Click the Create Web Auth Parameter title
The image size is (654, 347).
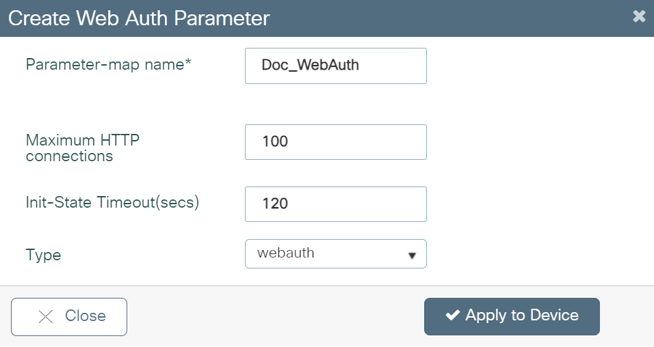pyautogui.click(x=139, y=18)
